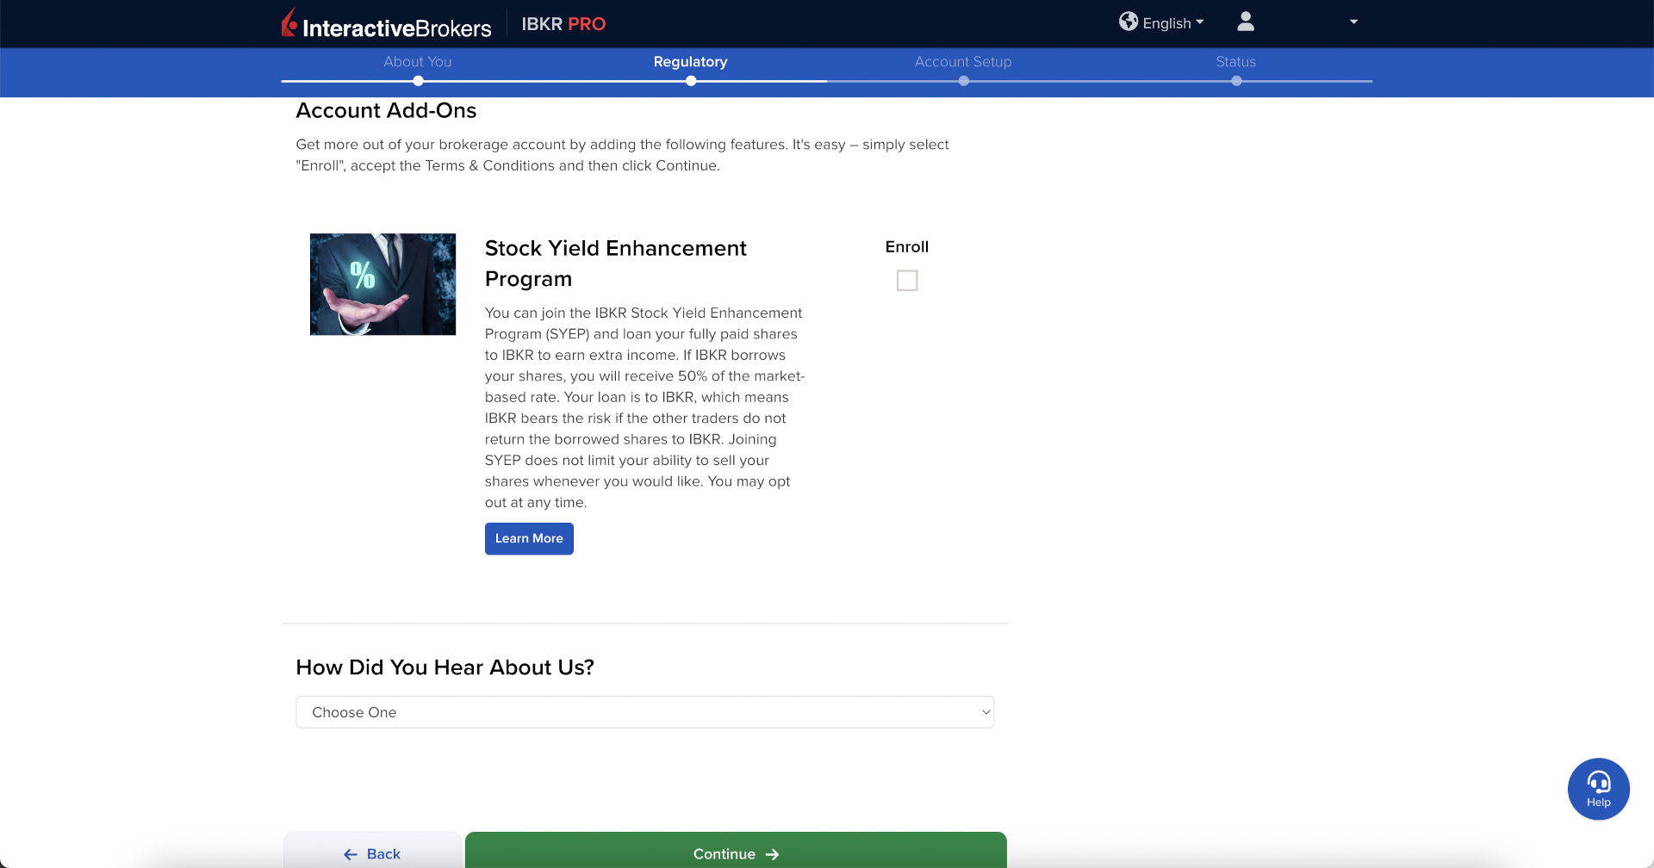Click the About You step dot
This screenshot has height=868, width=1654.
point(418,81)
